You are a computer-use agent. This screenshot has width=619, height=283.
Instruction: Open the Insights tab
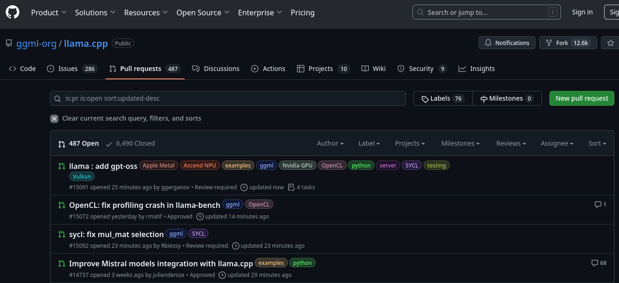tap(477, 69)
